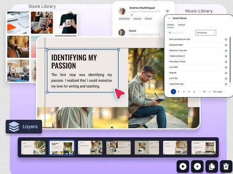Go to music page 1
The width and height of the screenshot is (233, 174).
[173, 92]
